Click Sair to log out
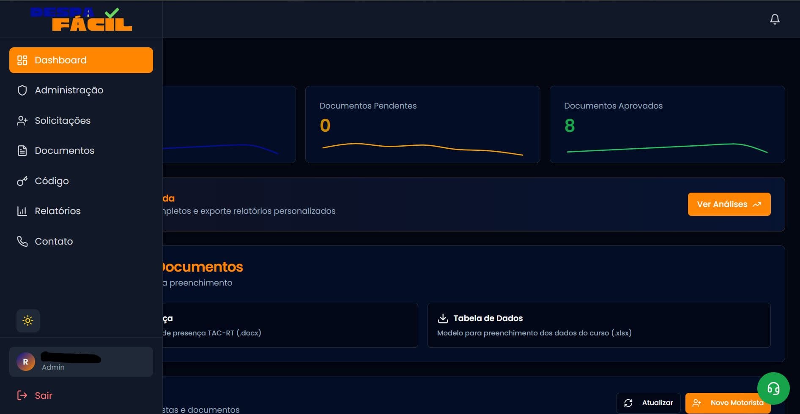Viewport: 800px width, 414px height. click(81, 395)
